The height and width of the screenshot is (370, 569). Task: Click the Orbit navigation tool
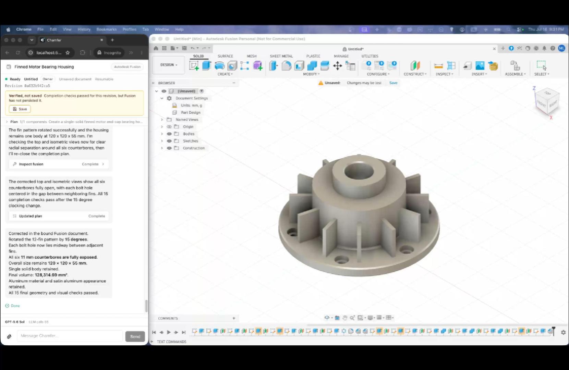point(327,318)
